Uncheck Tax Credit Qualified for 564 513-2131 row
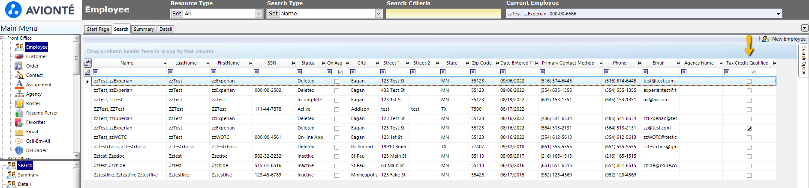 749,128
